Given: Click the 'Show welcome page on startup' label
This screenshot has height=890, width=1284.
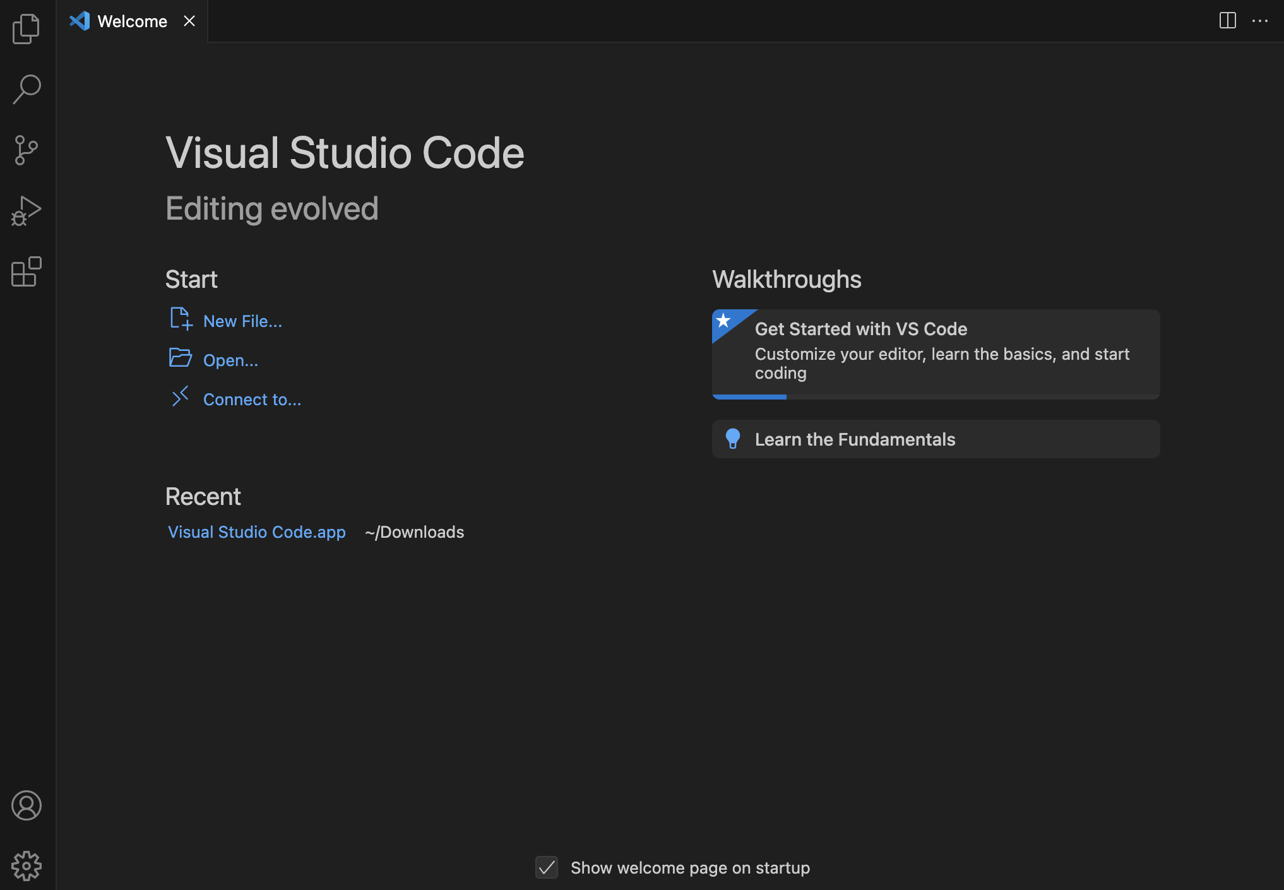Looking at the screenshot, I should 690,868.
